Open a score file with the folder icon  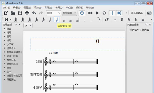[13, 13]
